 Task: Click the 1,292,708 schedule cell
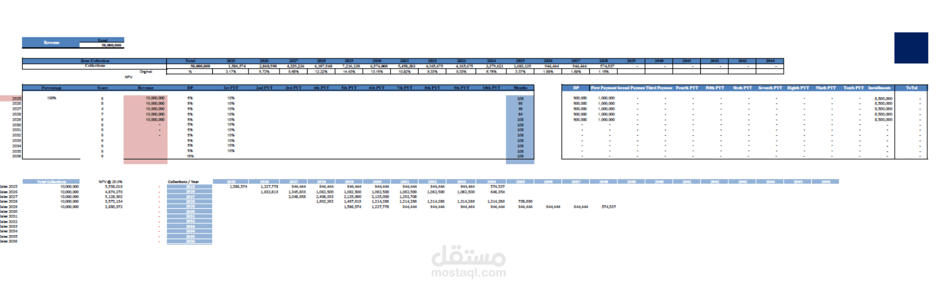pos(408,197)
